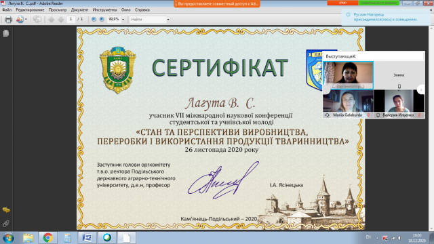Click the zoom out circle button
Screen dimensions: 434x244
(94, 20)
